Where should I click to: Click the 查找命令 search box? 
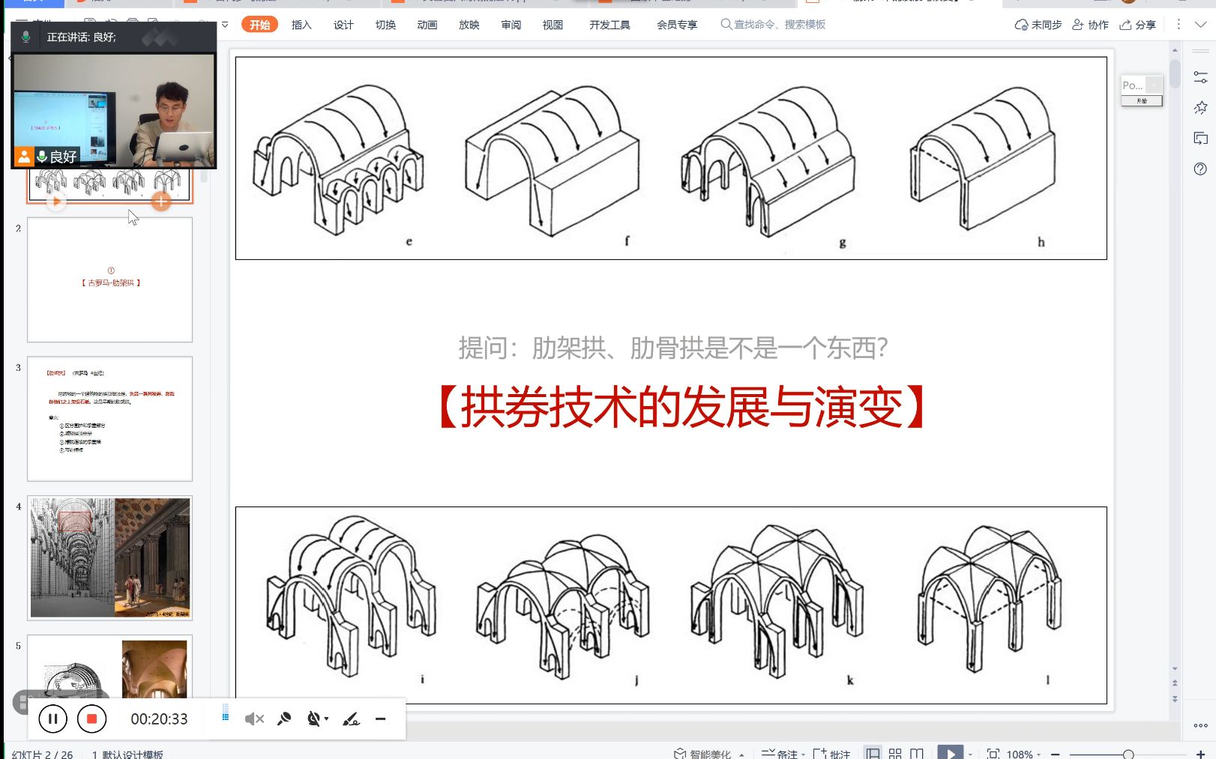[x=773, y=25]
